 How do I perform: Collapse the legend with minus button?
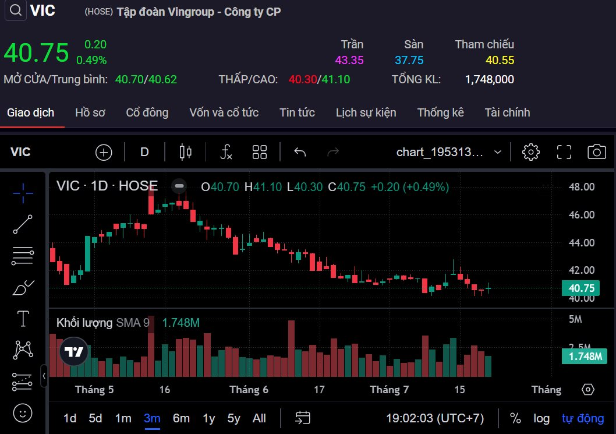(x=179, y=186)
